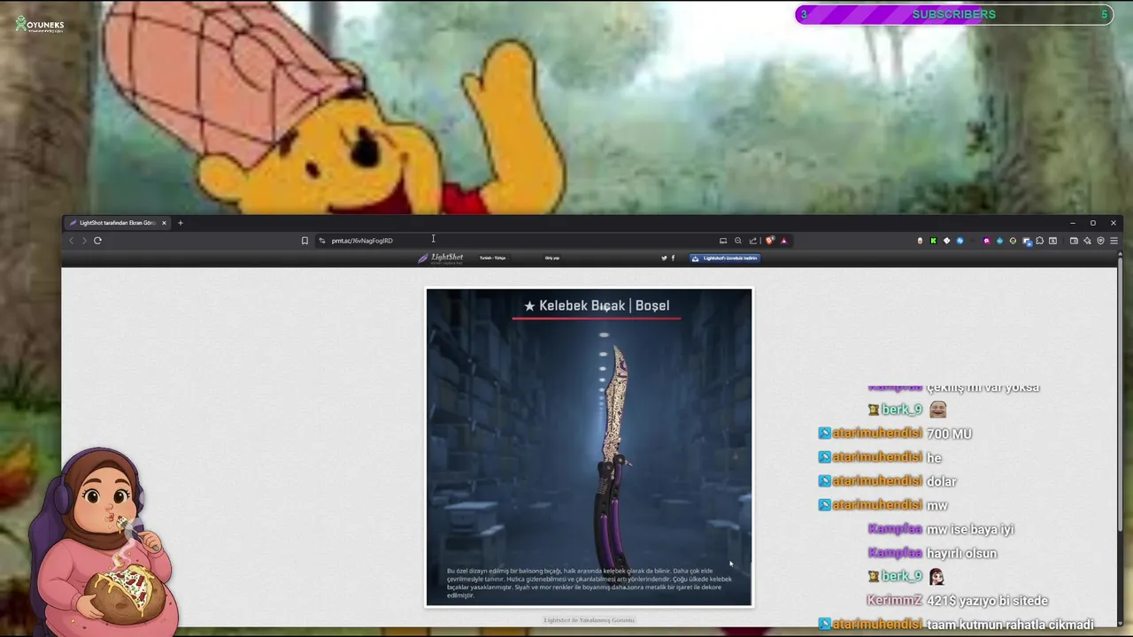1133x637 pixels.
Task: Click chat message "dolar"
Action: [x=941, y=481]
